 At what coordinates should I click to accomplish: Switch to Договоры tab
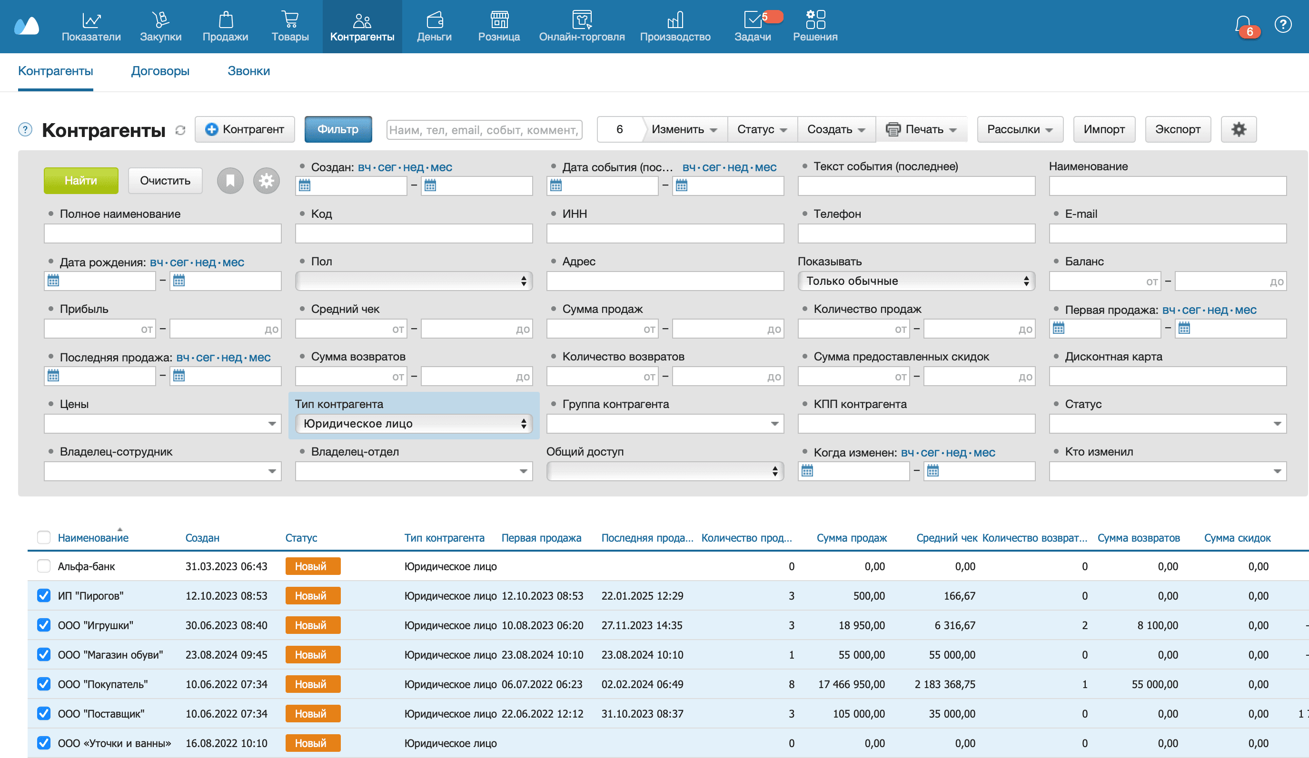pos(160,71)
